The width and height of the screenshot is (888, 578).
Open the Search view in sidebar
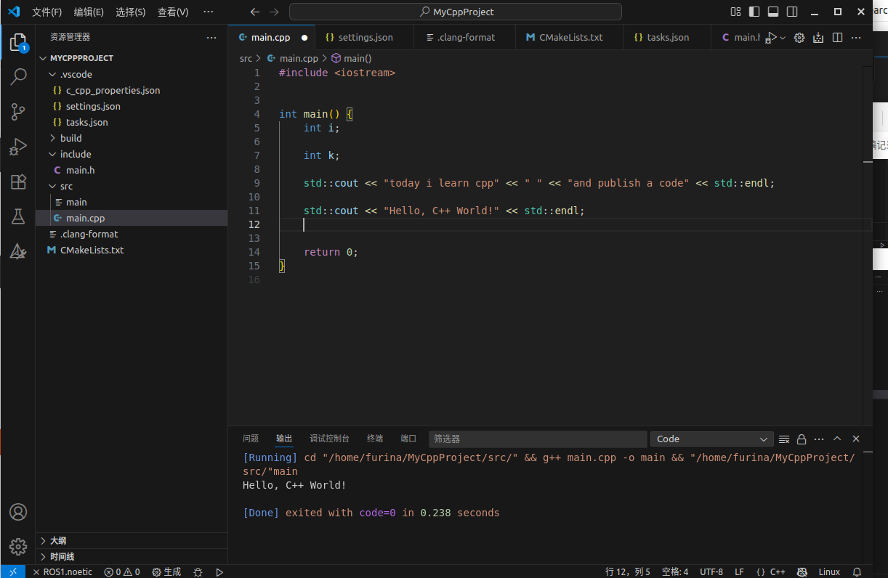coord(18,76)
